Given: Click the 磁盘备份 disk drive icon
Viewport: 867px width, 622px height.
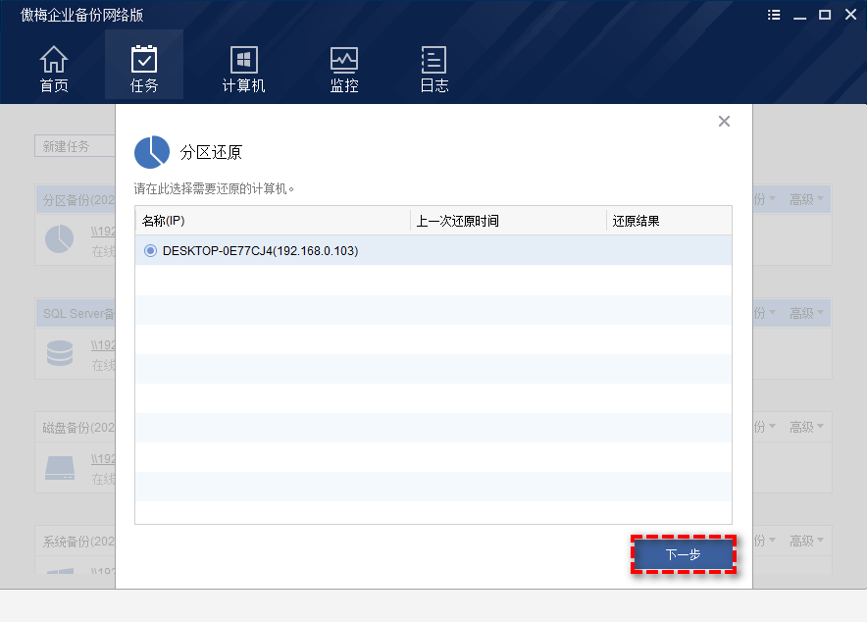Looking at the screenshot, I should tap(60, 467).
